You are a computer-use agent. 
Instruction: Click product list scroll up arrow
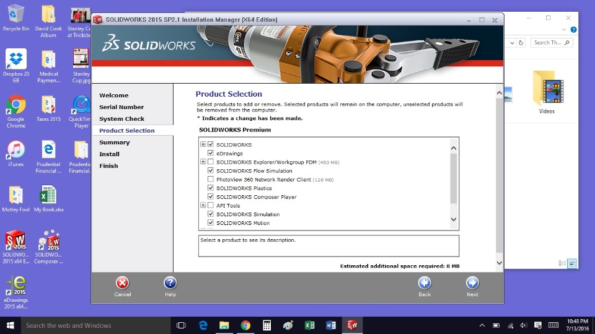pos(454,148)
